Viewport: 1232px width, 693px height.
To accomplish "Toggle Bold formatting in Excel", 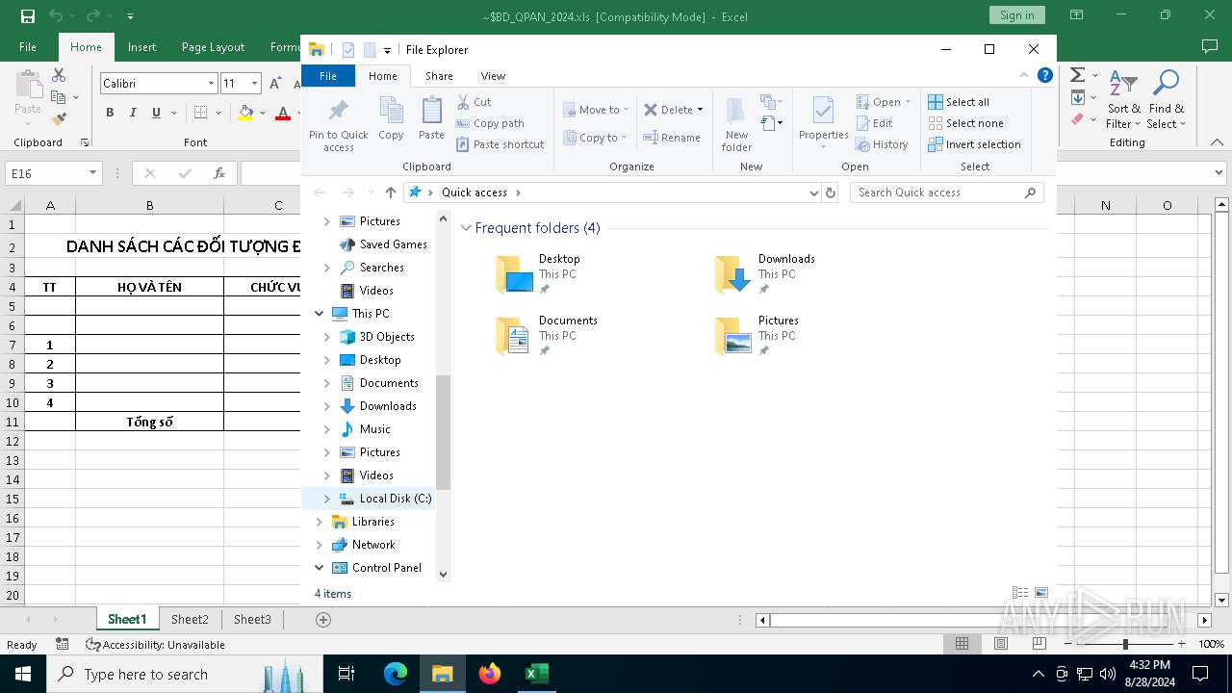I will point(110,113).
